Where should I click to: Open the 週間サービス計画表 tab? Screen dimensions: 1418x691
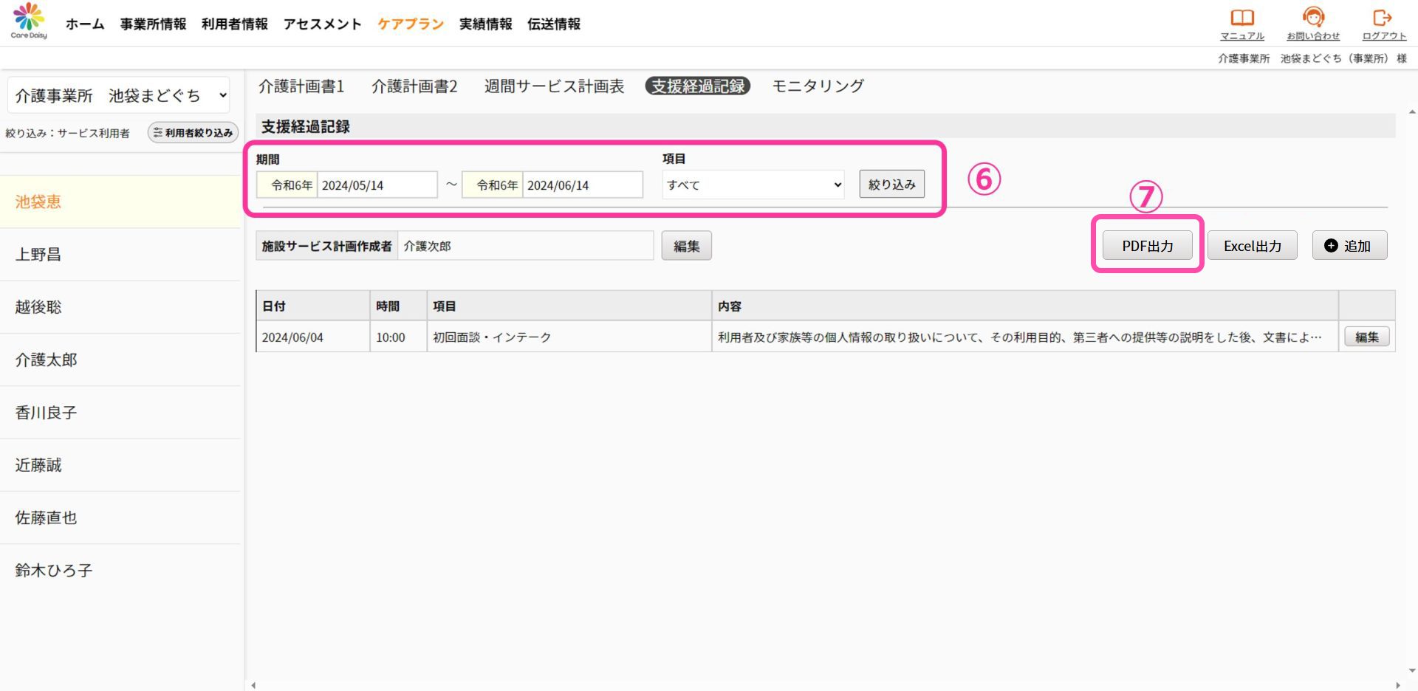pos(554,86)
